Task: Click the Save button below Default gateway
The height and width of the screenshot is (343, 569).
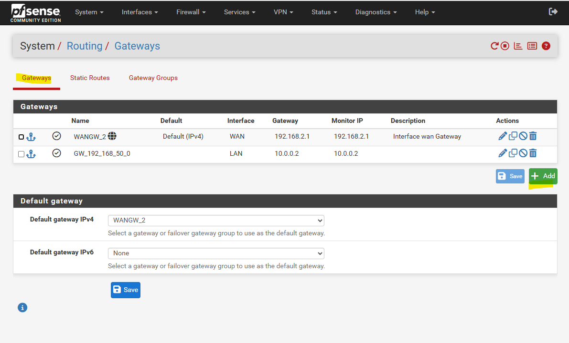Action: click(126, 290)
